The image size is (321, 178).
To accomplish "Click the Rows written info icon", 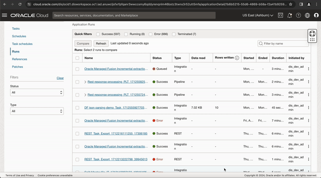I will [237, 58].
